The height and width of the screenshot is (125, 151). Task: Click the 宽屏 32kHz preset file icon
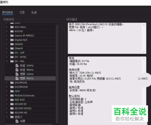[17, 74]
